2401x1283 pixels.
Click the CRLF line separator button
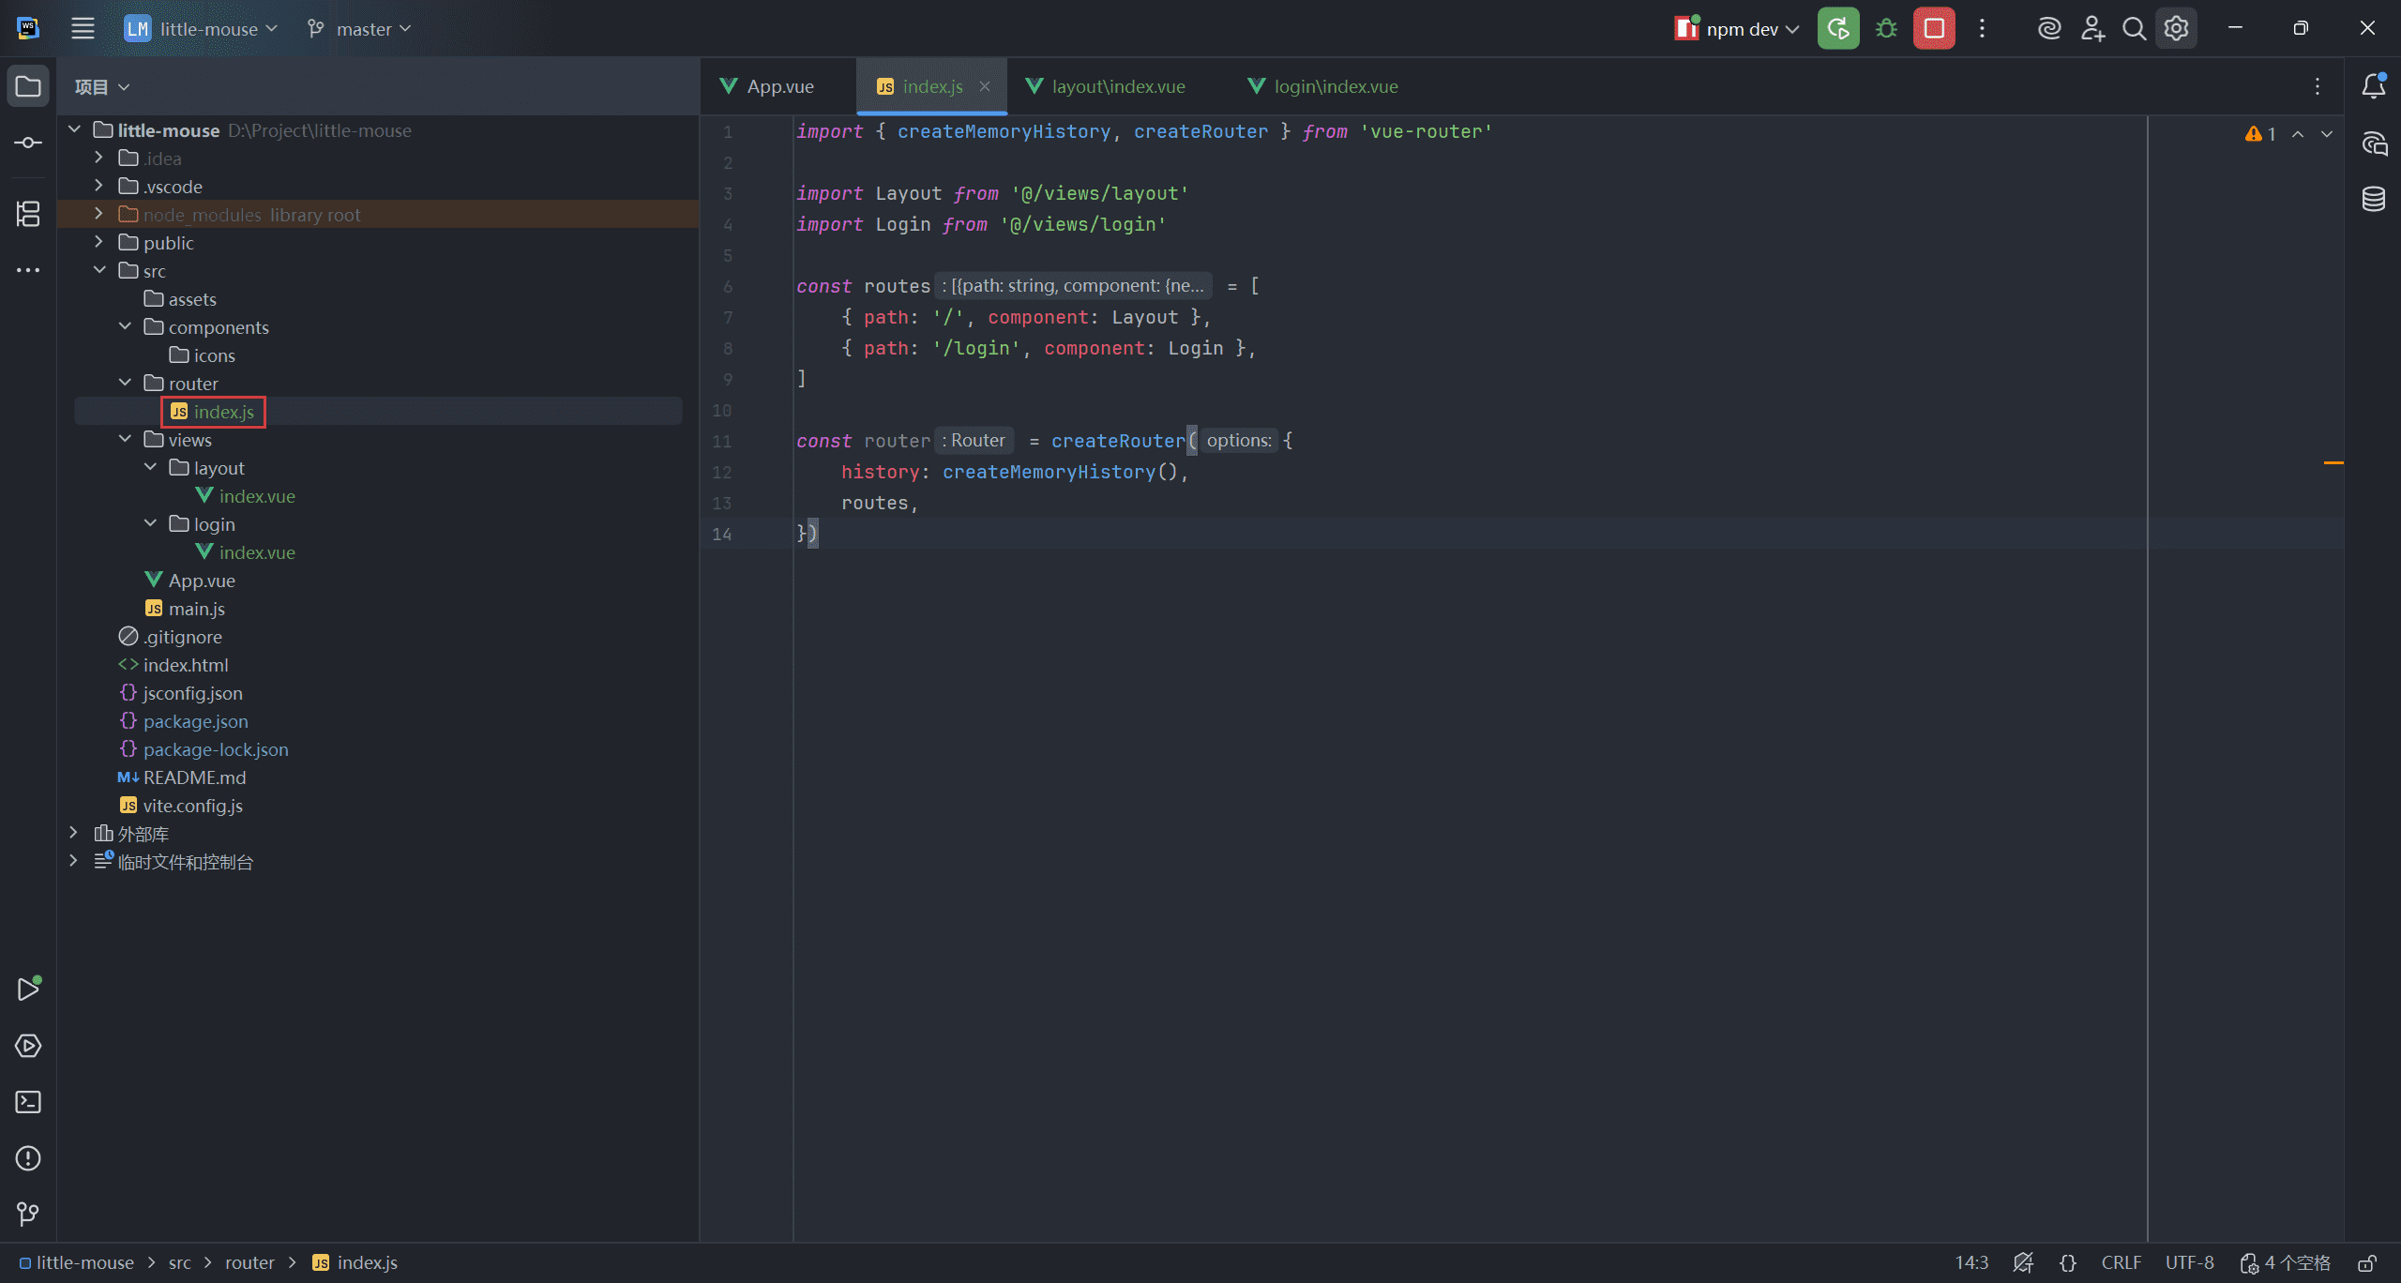[x=2121, y=1263]
